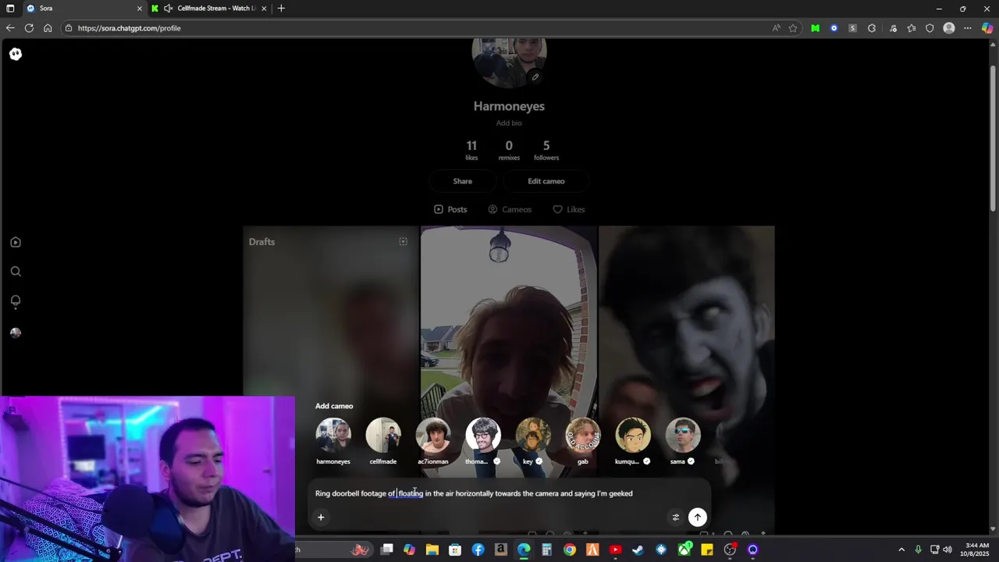This screenshot has height=562, width=999.
Task: Add the key cameo
Action: click(533, 442)
